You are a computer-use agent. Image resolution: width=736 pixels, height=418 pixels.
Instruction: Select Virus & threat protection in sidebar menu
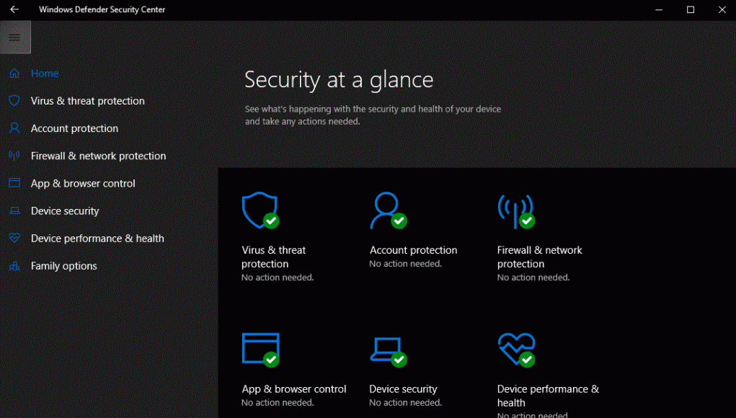tap(87, 101)
